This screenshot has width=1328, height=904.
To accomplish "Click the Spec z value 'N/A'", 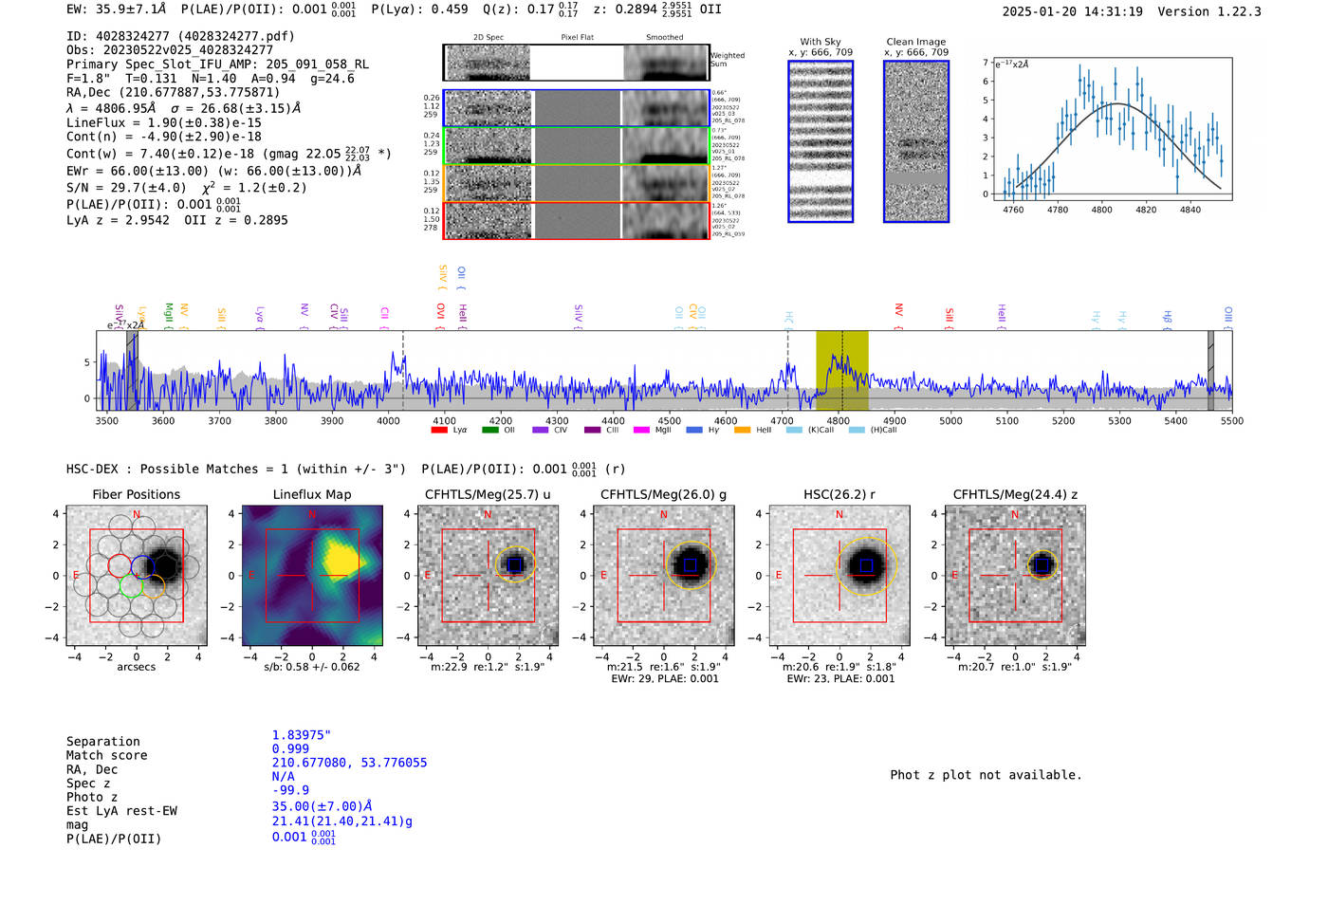I will (x=283, y=776).
